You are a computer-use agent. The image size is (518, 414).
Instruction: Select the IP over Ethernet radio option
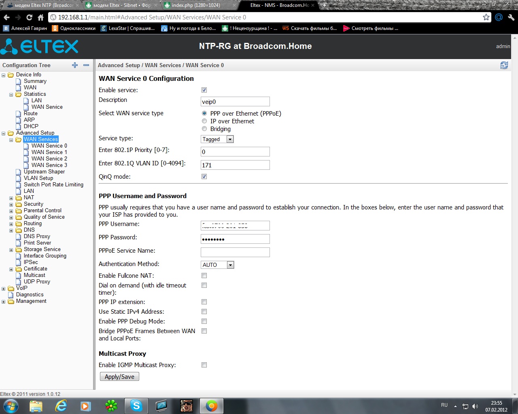[204, 121]
